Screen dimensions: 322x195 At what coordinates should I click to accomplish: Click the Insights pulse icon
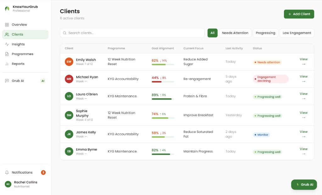pyautogui.click(x=7, y=44)
